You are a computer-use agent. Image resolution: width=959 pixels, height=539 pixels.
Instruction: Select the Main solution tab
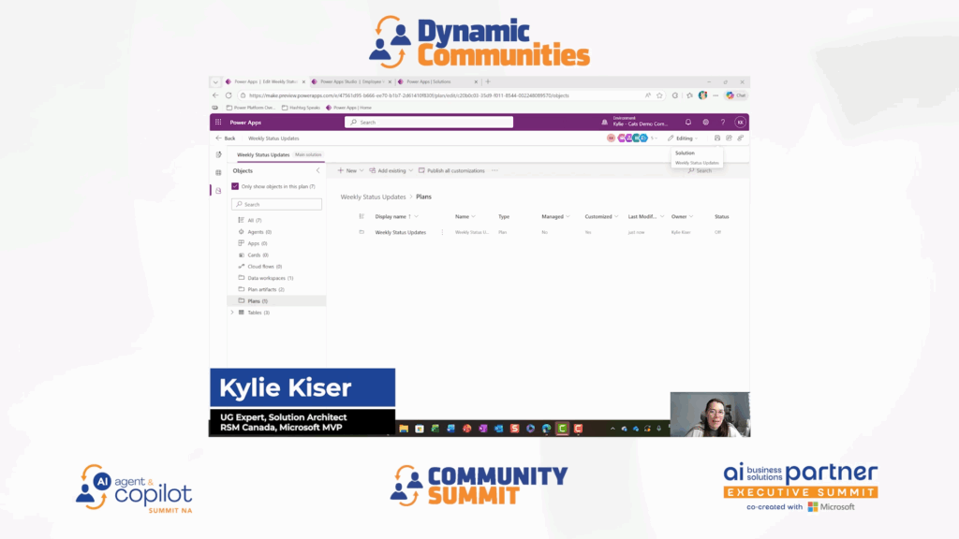308,153
